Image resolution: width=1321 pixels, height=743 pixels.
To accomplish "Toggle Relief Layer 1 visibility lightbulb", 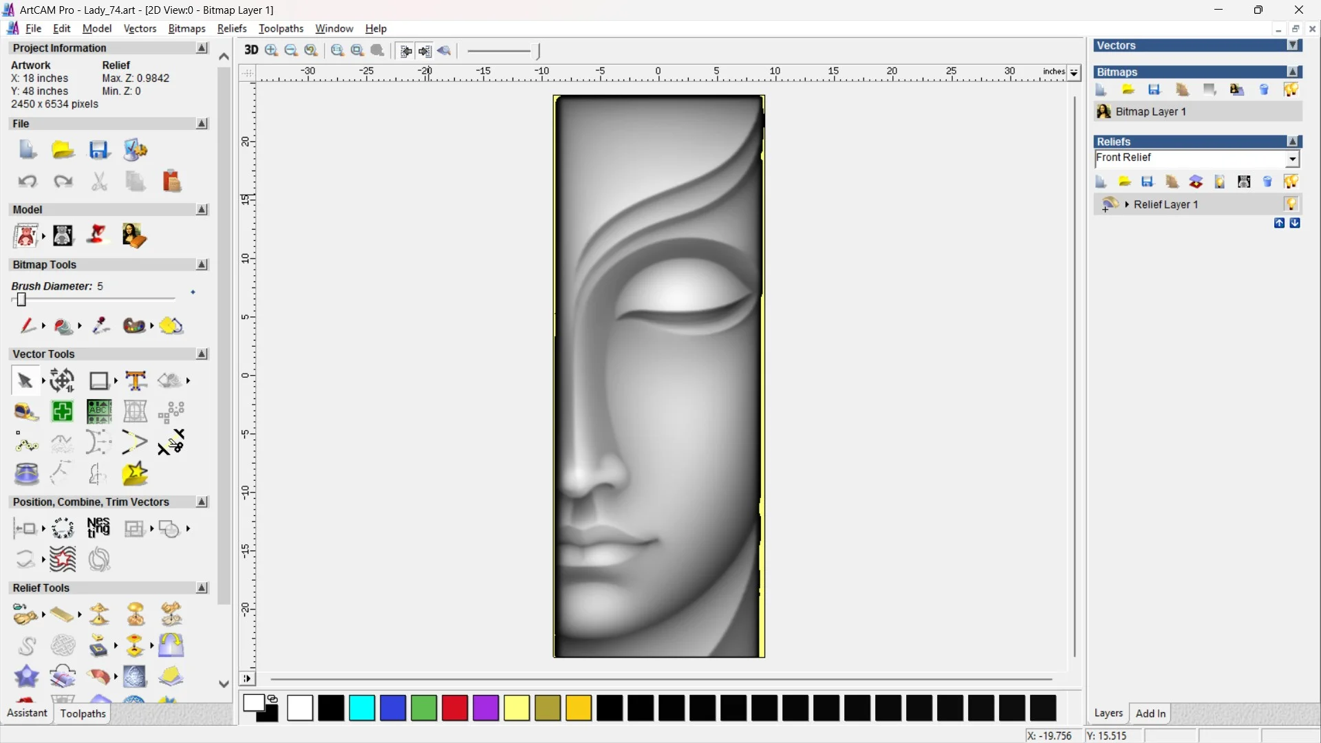I will click(1291, 204).
